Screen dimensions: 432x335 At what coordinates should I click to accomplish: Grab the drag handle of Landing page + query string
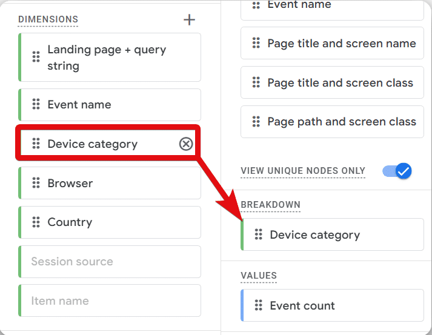36,57
